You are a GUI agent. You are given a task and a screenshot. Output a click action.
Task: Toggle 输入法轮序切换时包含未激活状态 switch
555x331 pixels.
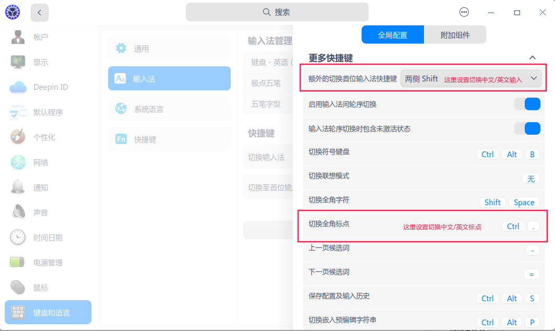point(527,128)
